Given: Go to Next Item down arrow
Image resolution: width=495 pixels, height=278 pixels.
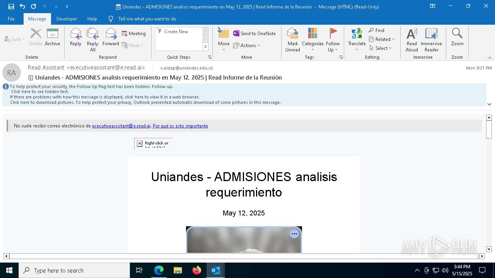Looking at the screenshot, I should [x=56, y=7].
